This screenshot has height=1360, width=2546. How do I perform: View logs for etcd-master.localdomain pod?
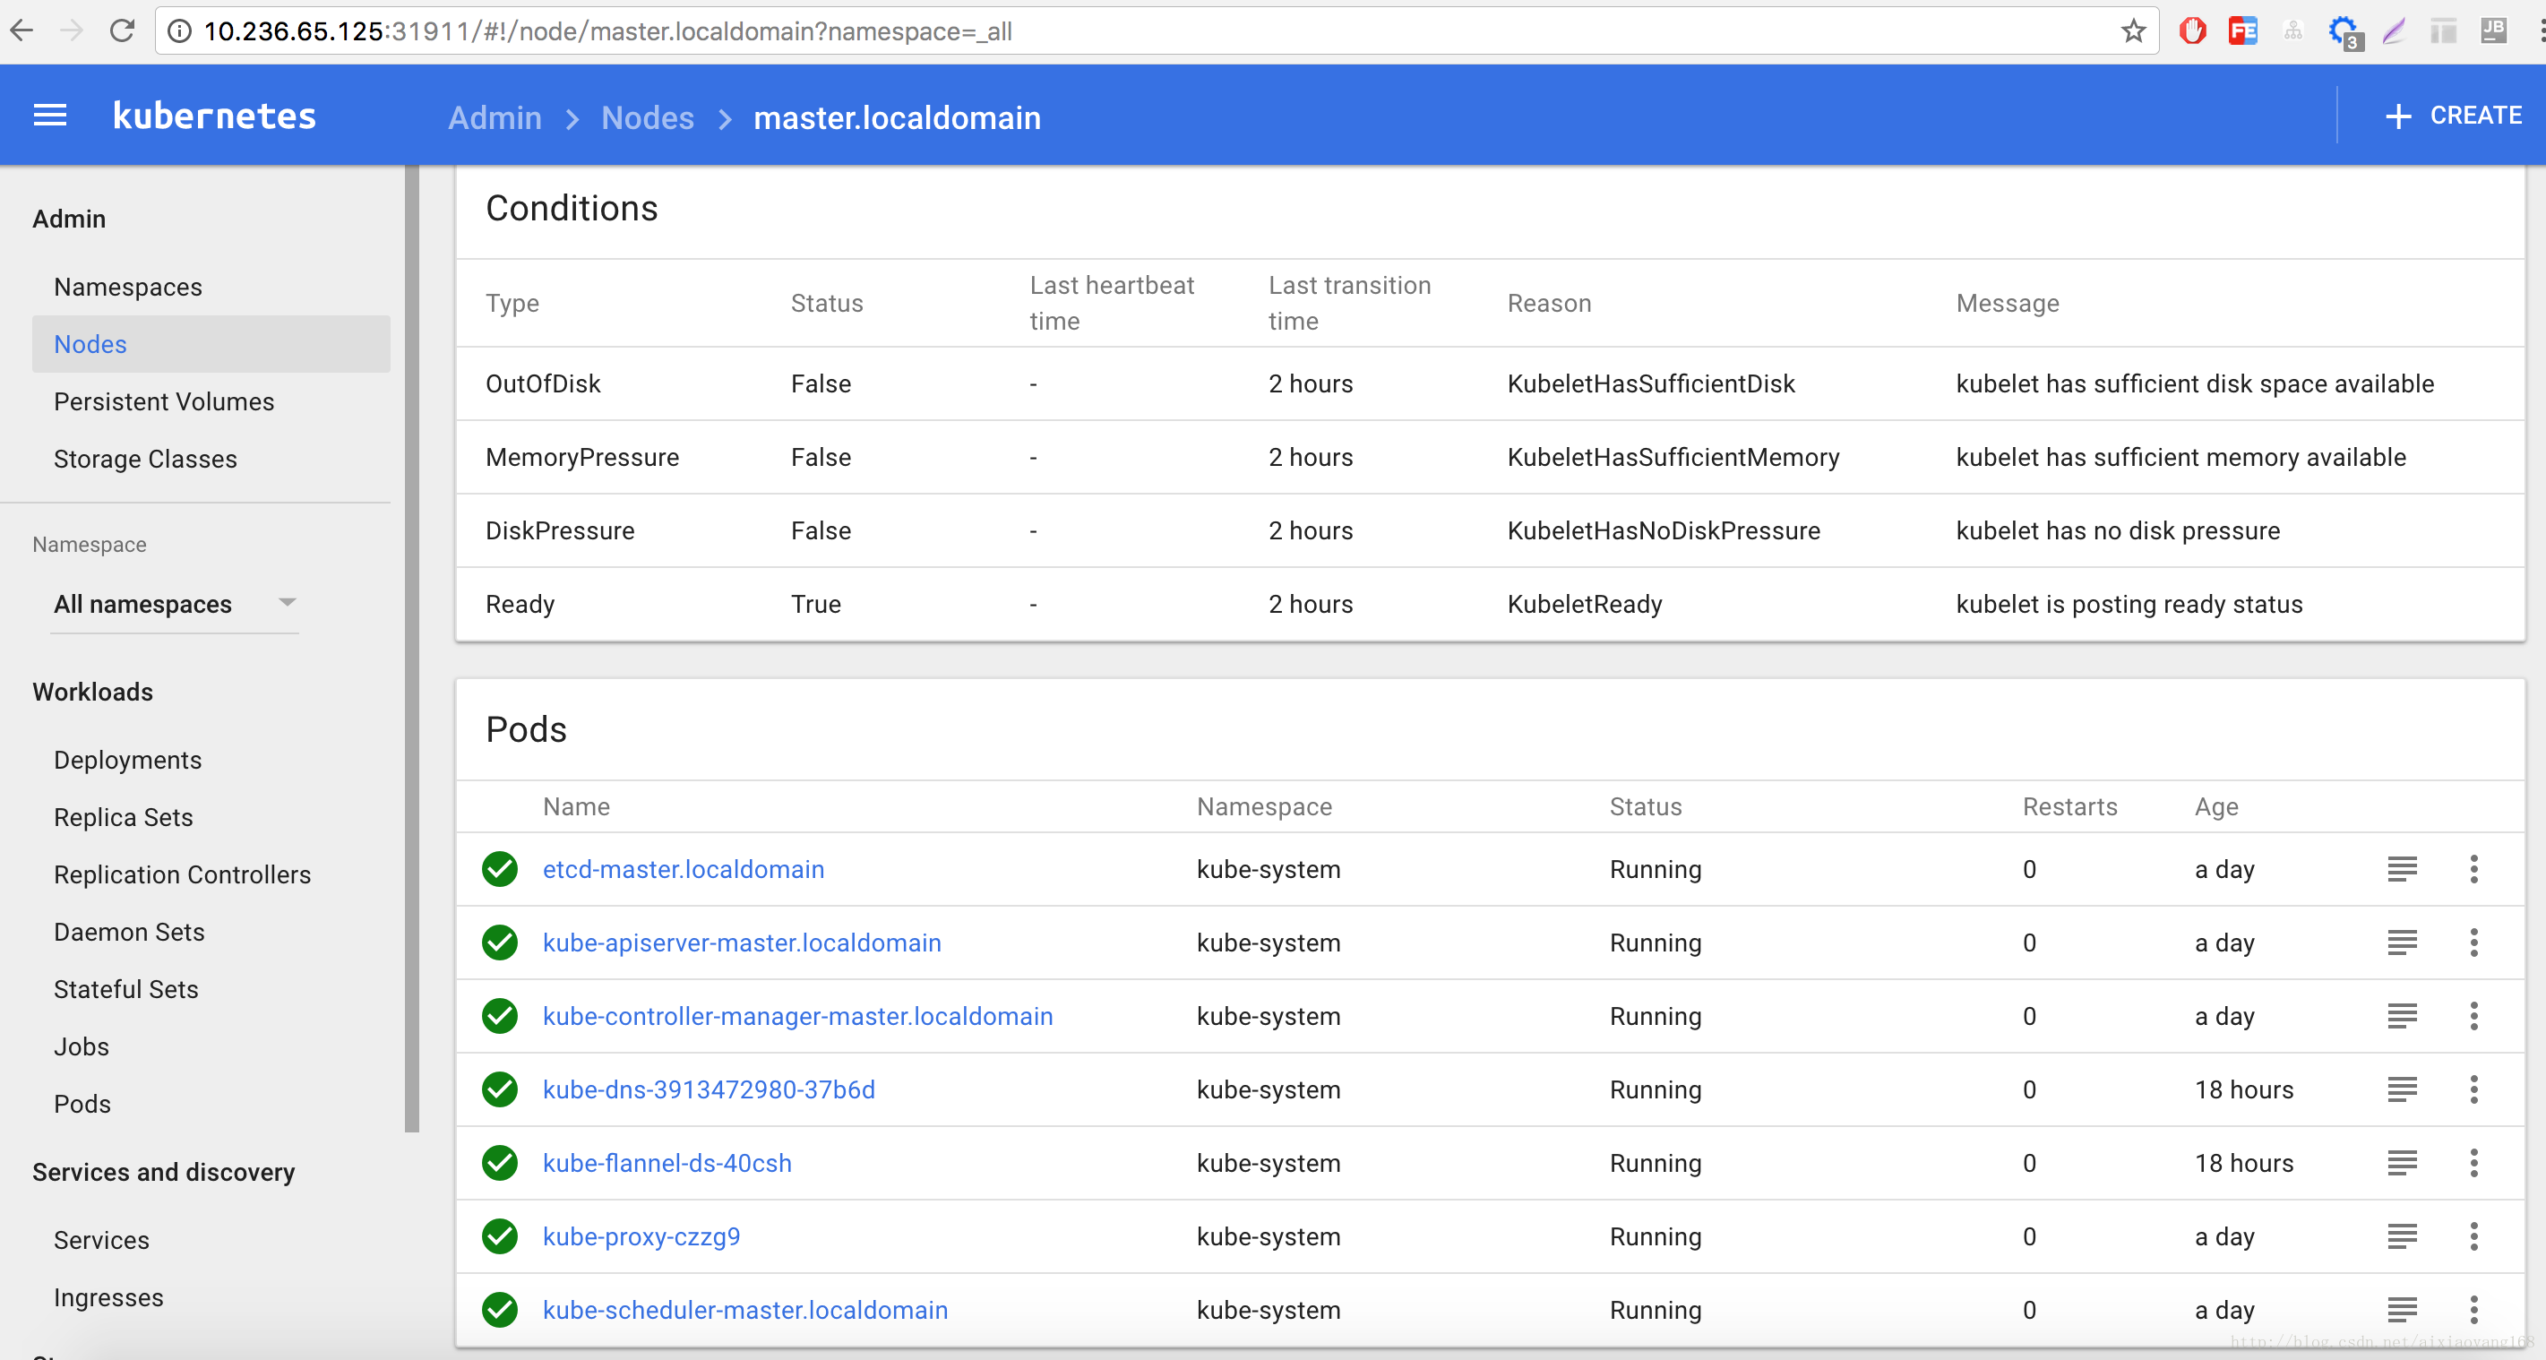[2403, 869]
